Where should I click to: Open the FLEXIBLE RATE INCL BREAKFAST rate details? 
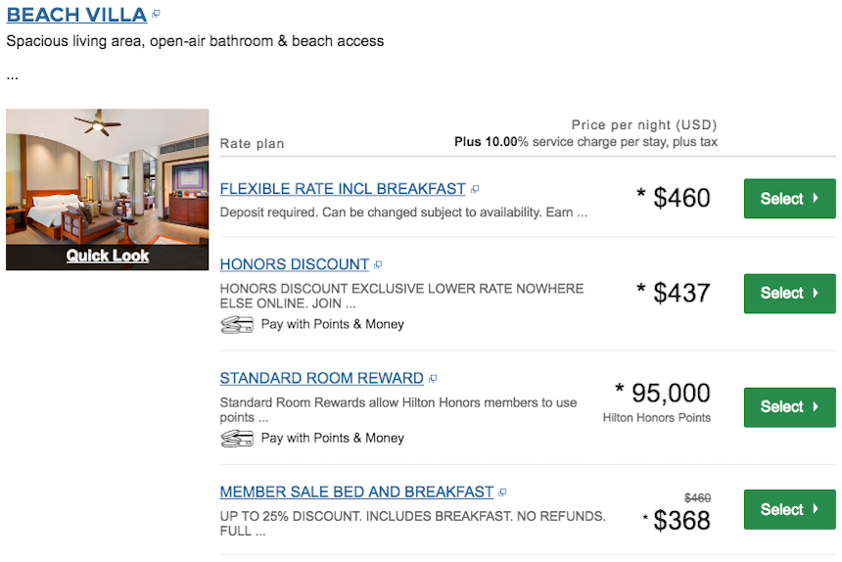tap(344, 189)
